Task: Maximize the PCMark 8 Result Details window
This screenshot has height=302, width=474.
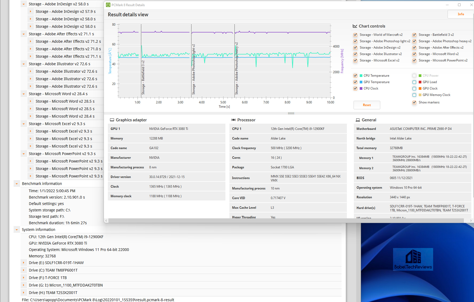Action: coord(459,5)
